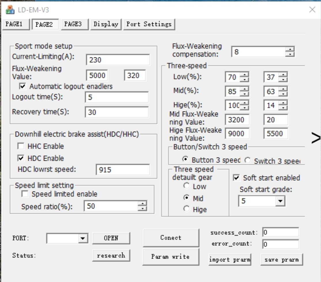The width and height of the screenshot is (321, 282).
Task: Click the Param write button
Action: (171, 256)
